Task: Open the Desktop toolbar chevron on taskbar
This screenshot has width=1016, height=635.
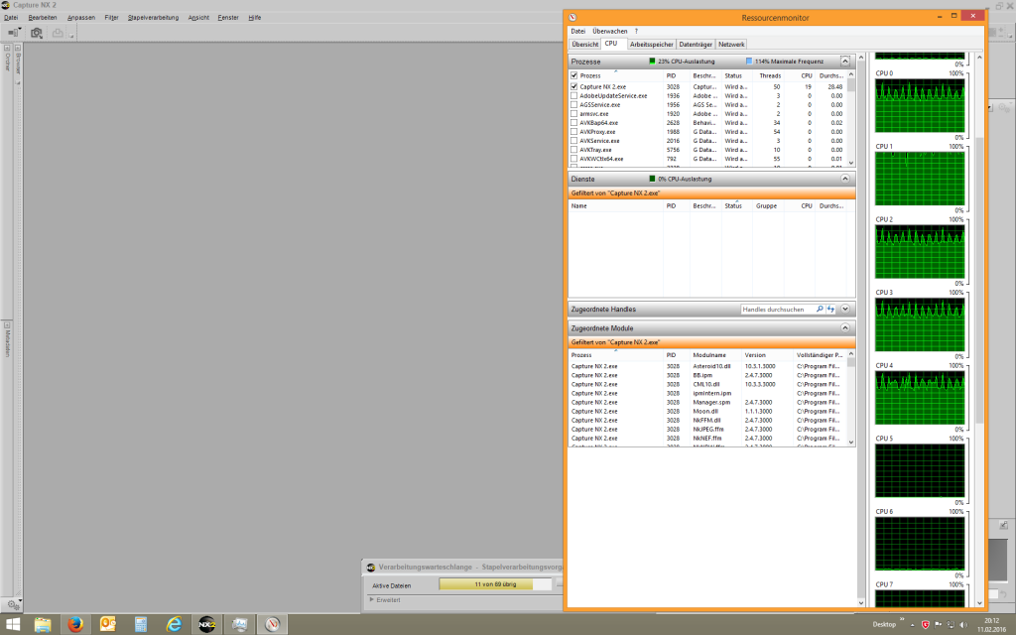Action: [x=901, y=620]
